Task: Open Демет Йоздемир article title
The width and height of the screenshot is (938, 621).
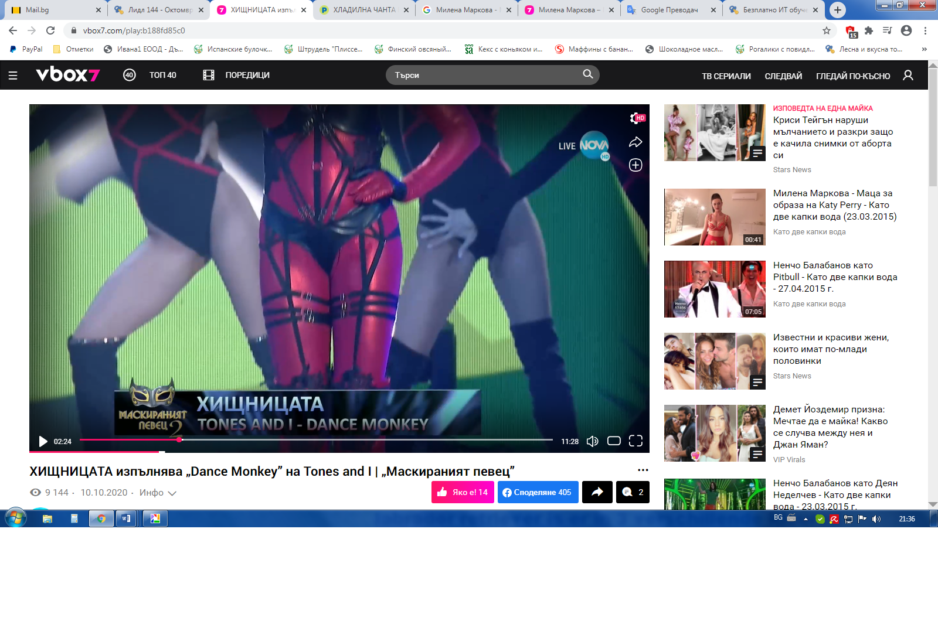Action: (x=830, y=427)
